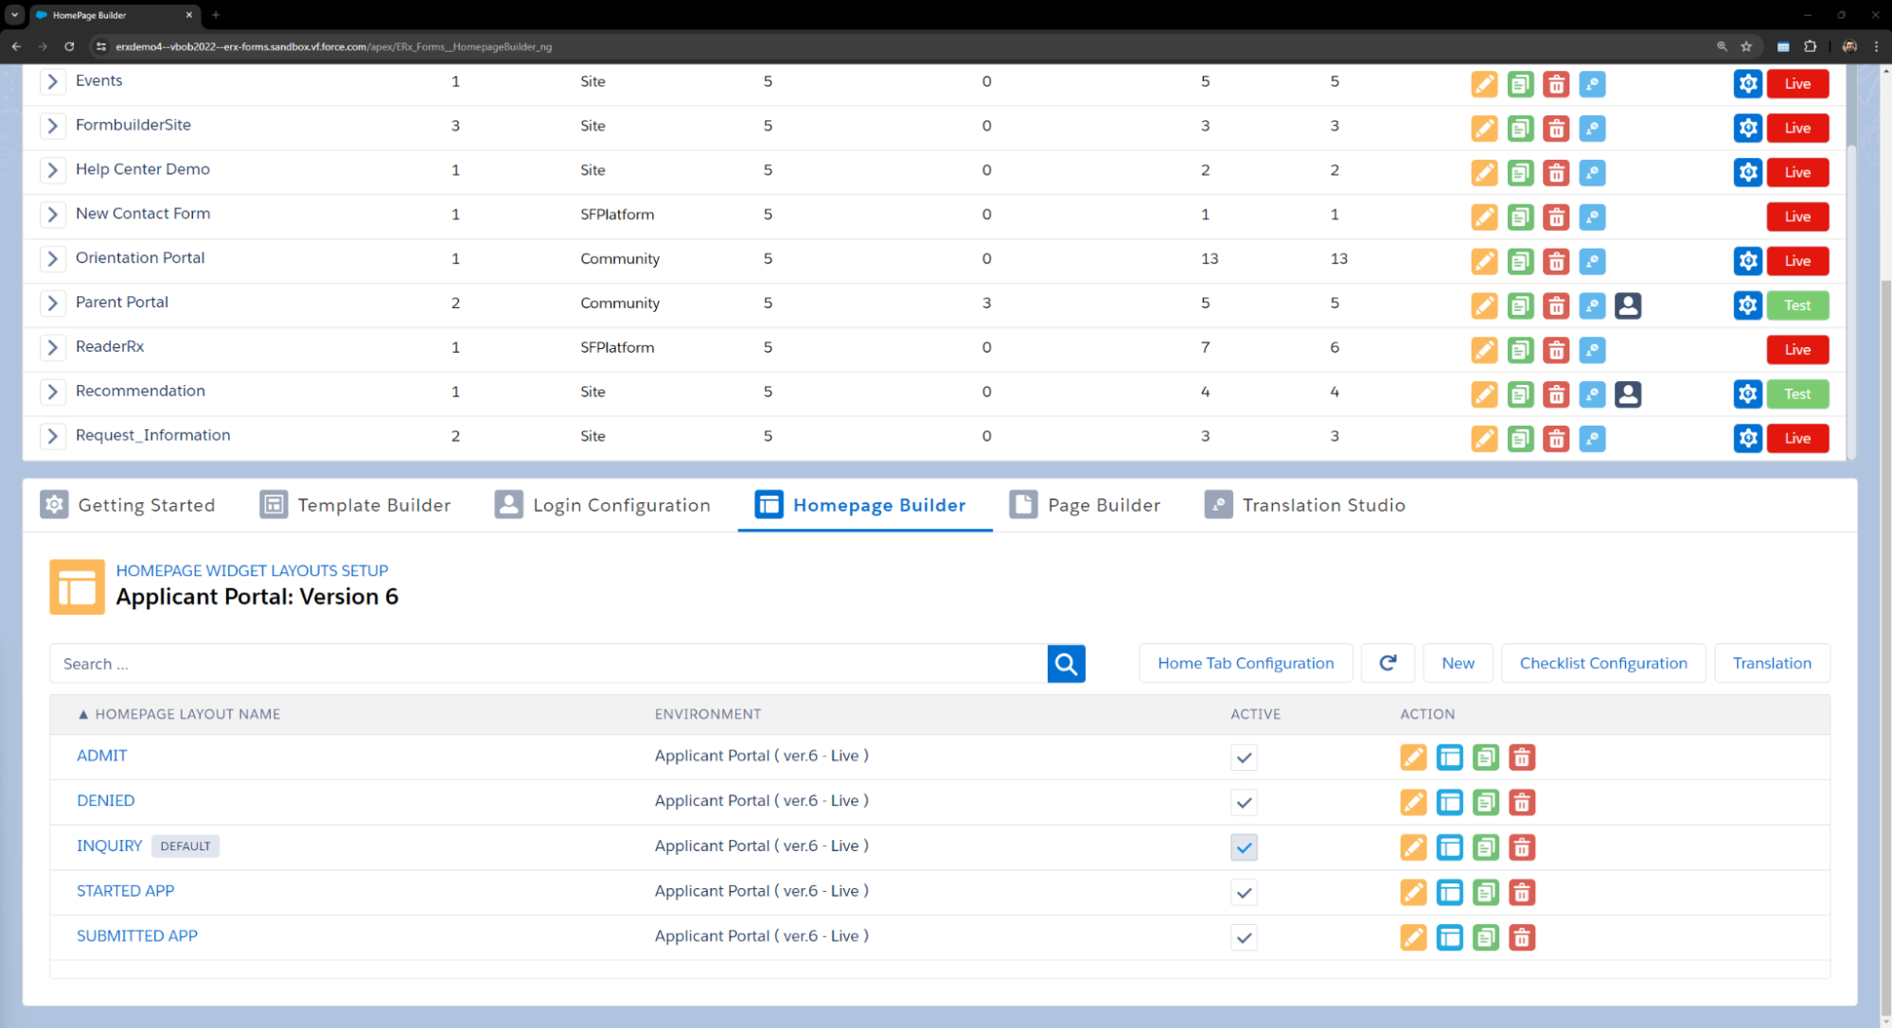Toggle the ADMIT layout active checkbox

coord(1244,758)
